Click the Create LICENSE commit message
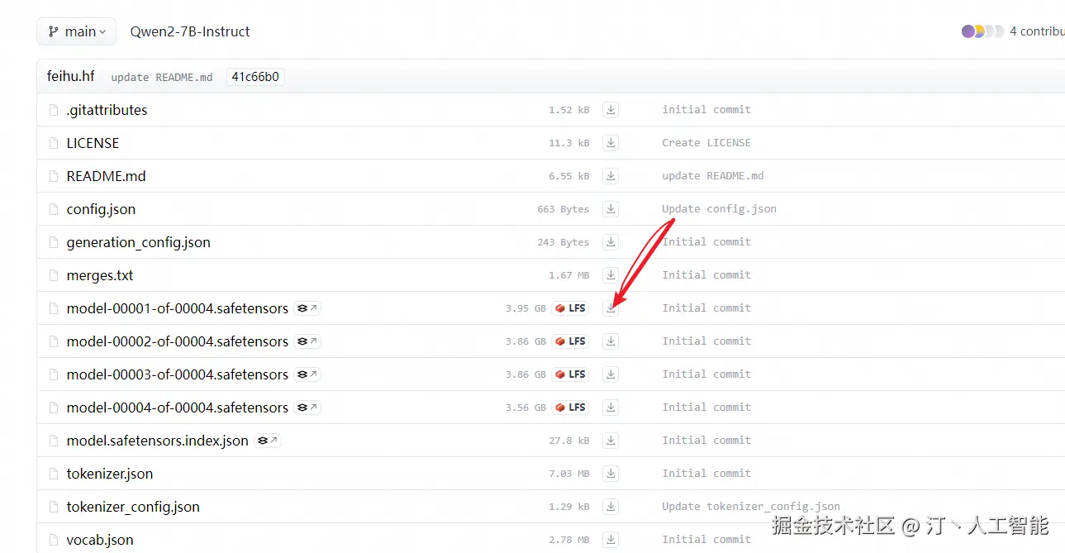This screenshot has height=553, width=1065. click(706, 142)
